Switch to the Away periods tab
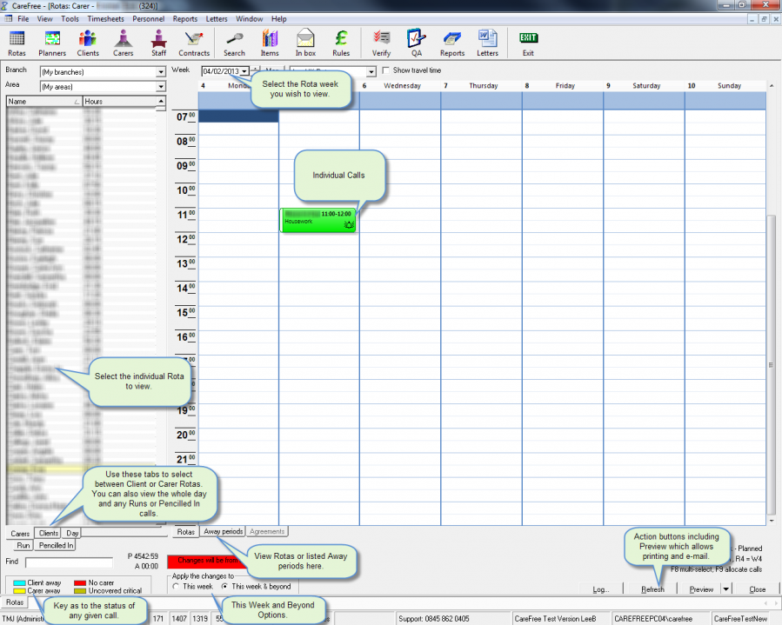The height and width of the screenshot is (625, 782). 223,531
